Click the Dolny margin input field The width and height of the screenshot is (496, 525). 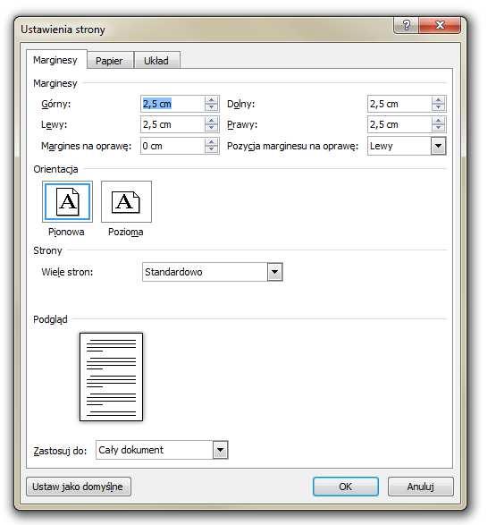coord(399,104)
